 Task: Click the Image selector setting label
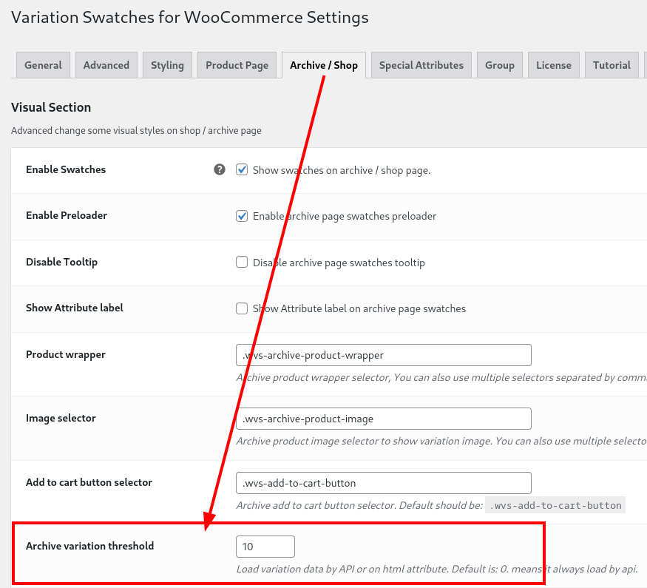coord(61,418)
